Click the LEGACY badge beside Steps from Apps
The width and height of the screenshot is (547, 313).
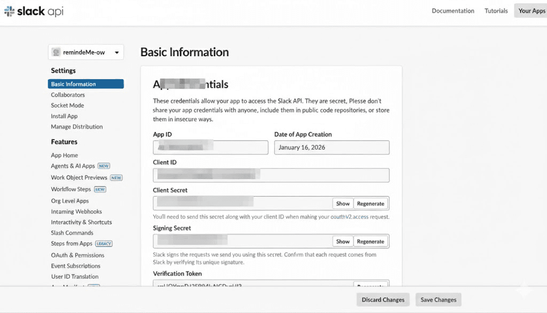click(103, 243)
